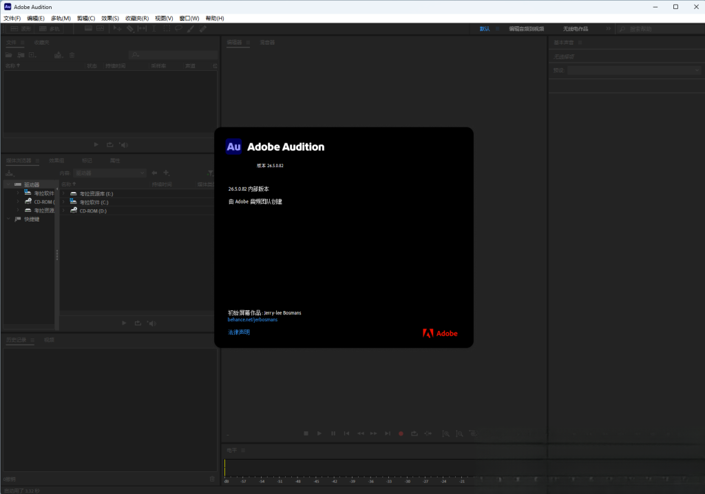Image resolution: width=705 pixels, height=494 pixels.
Task: Click Move Playhead to Next in the transport
Action: point(388,433)
